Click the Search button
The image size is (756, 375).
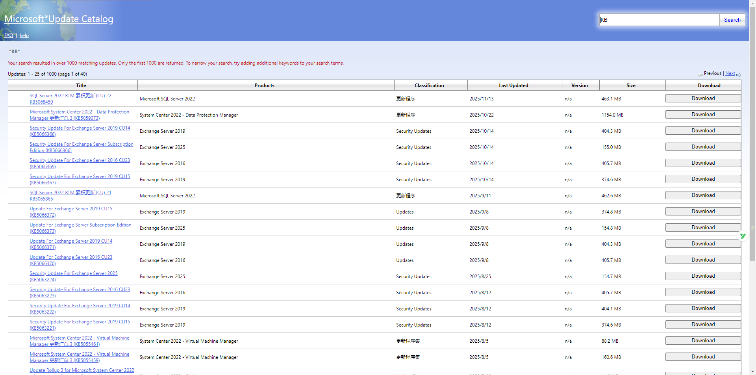tap(732, 20)
